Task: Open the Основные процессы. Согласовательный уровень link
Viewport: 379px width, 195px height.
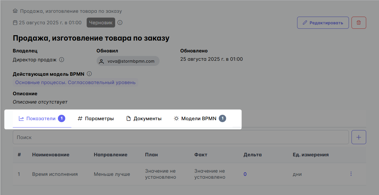Action: [75, 82]
